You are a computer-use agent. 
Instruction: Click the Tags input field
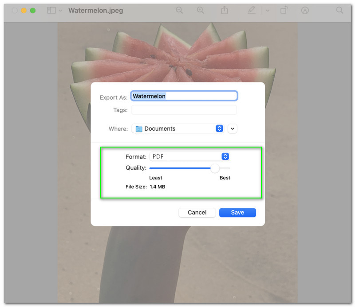tap(184, 110)
